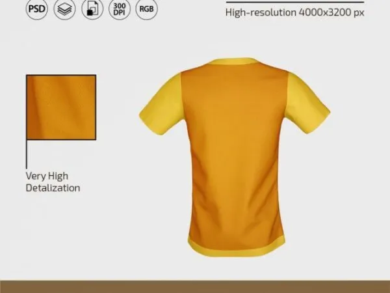
Task: Click the 300 DPI badge icon
Action: [x=120, y=9]
